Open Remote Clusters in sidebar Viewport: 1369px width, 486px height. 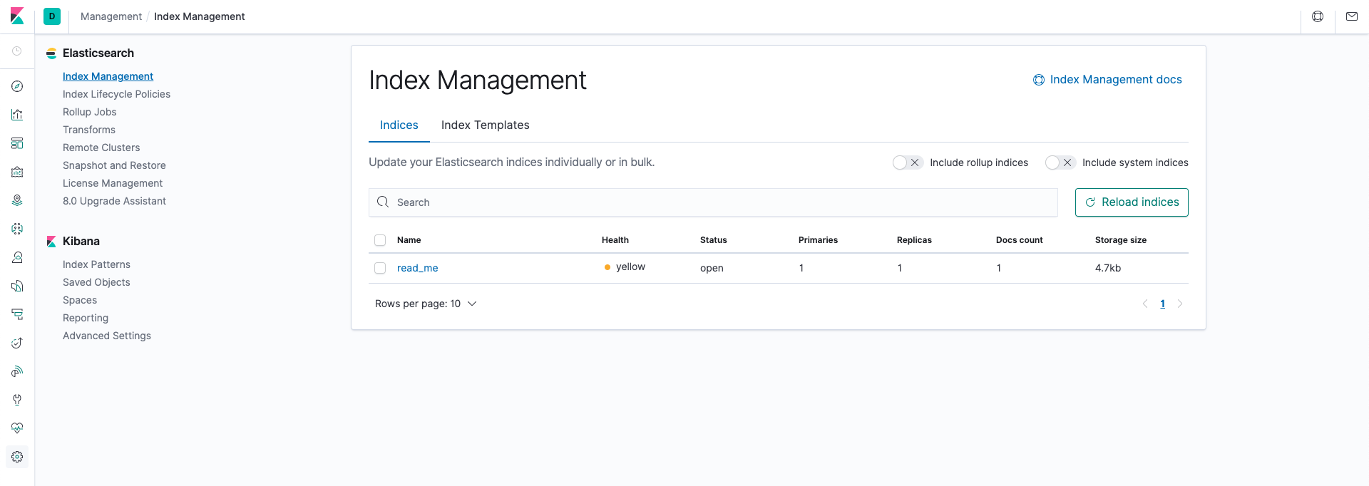(101, 148)
